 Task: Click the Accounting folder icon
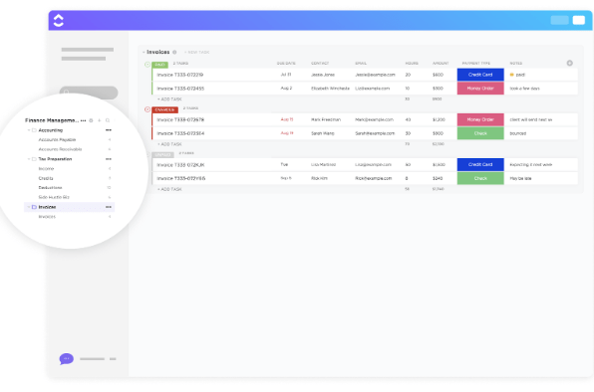pyautogui.click(x=34, y=130)
